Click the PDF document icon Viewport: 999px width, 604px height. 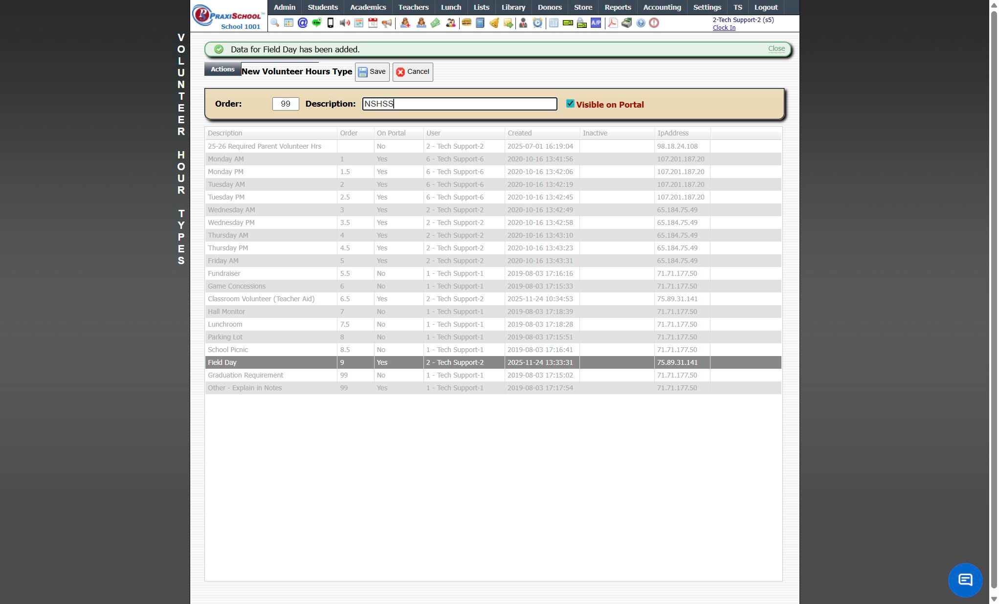point(612,23)
